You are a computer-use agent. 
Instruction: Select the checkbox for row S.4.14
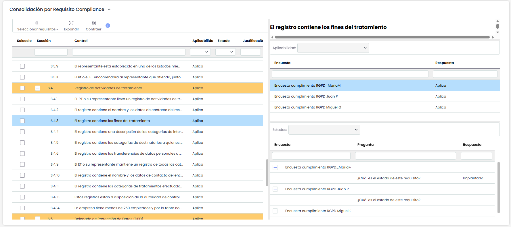tap(22, 208)
